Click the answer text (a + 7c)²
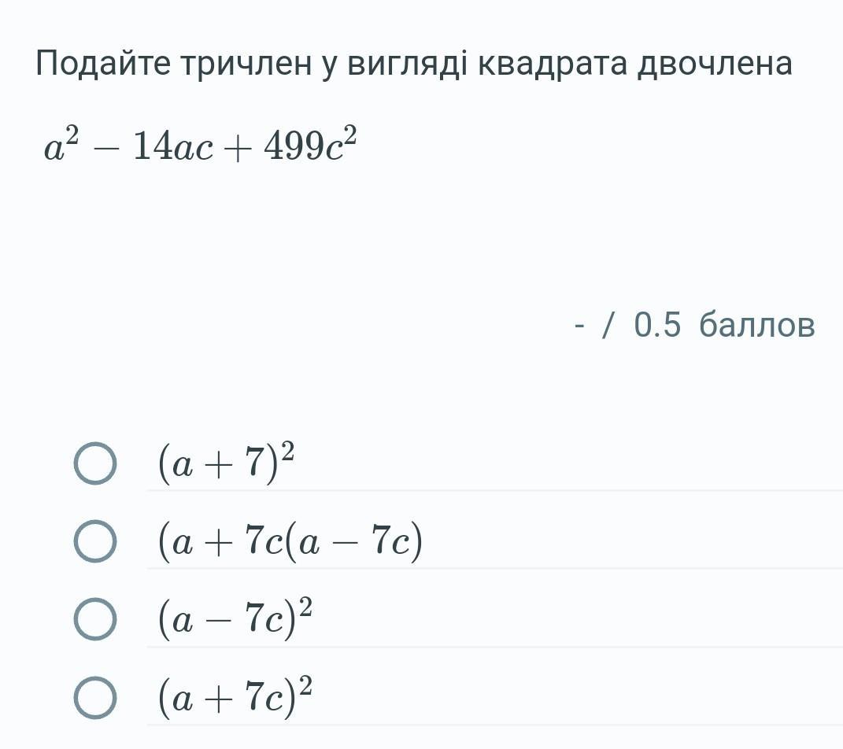843x749 pixels. [x=235, y=695]
